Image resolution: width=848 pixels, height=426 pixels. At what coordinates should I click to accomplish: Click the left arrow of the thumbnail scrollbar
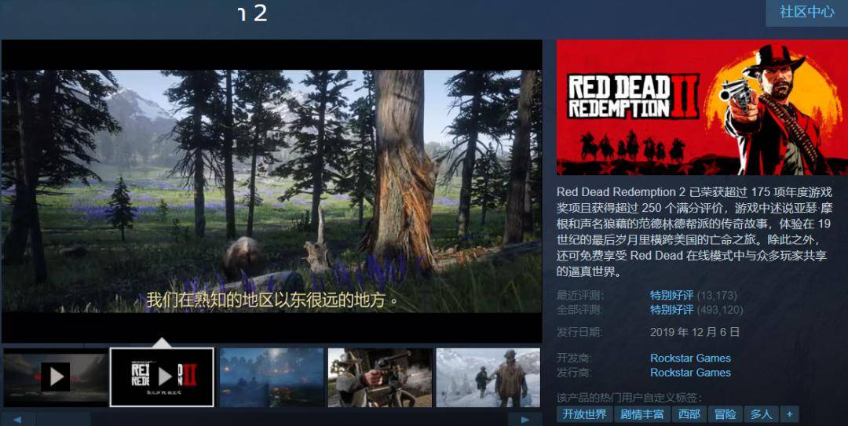coord(17,420)
